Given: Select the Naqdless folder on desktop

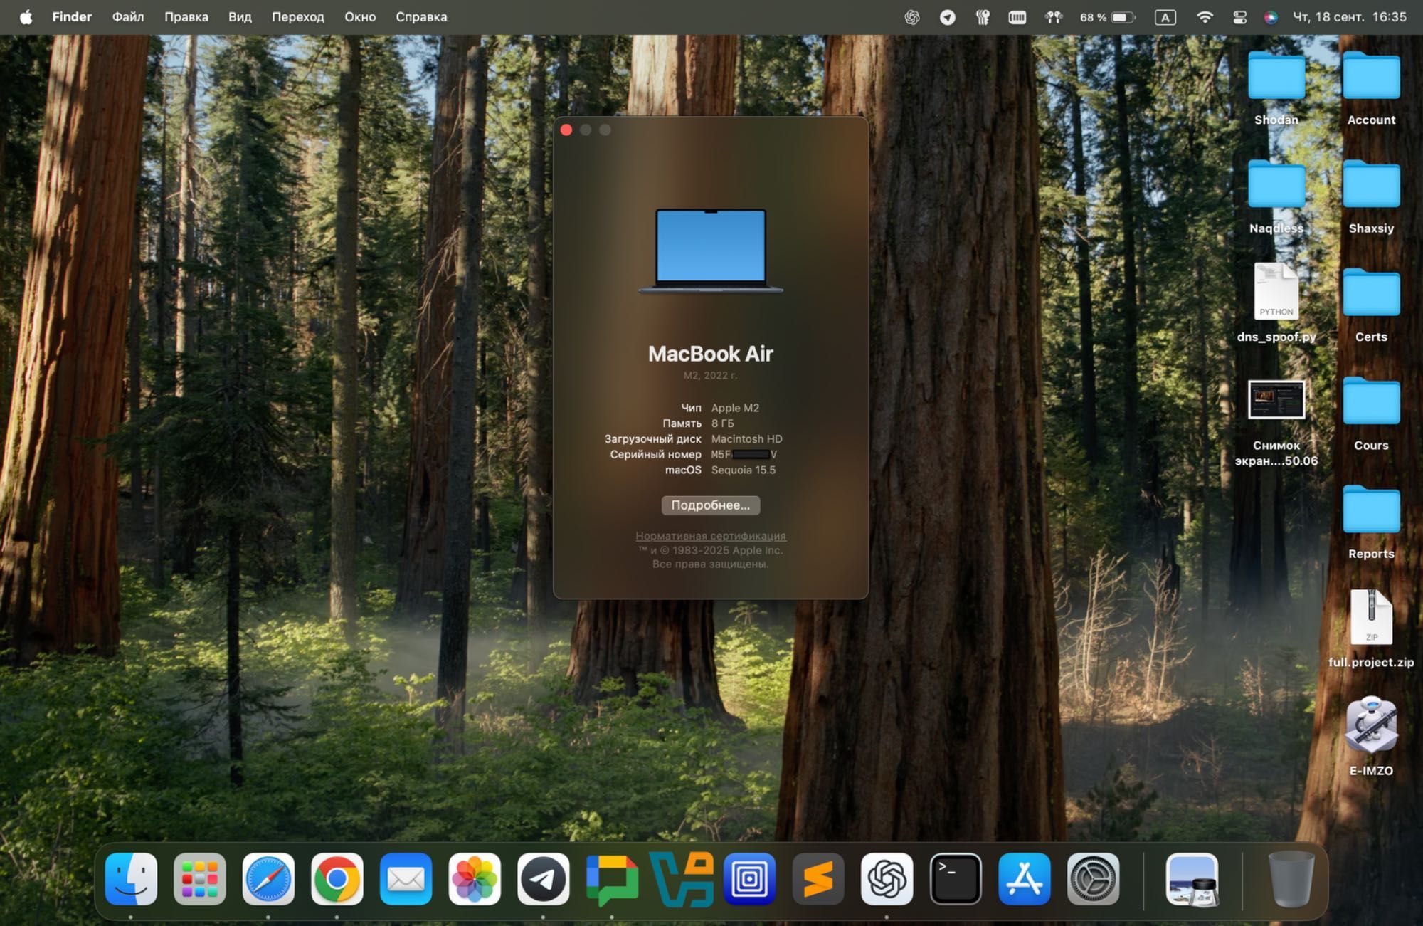Looking at the screenshot, I should point(1276,184).
